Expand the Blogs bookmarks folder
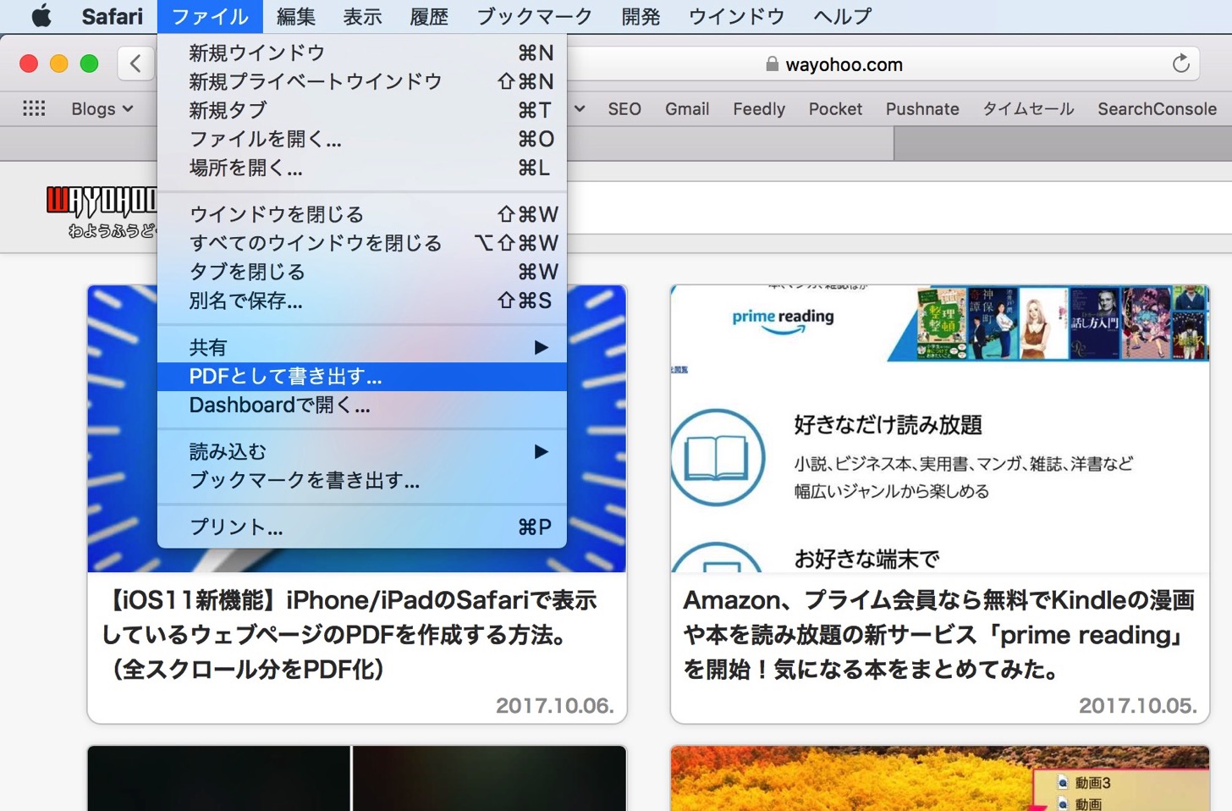Image resolution: width=1232 pixels, height=811 pixels. [102, 108]
